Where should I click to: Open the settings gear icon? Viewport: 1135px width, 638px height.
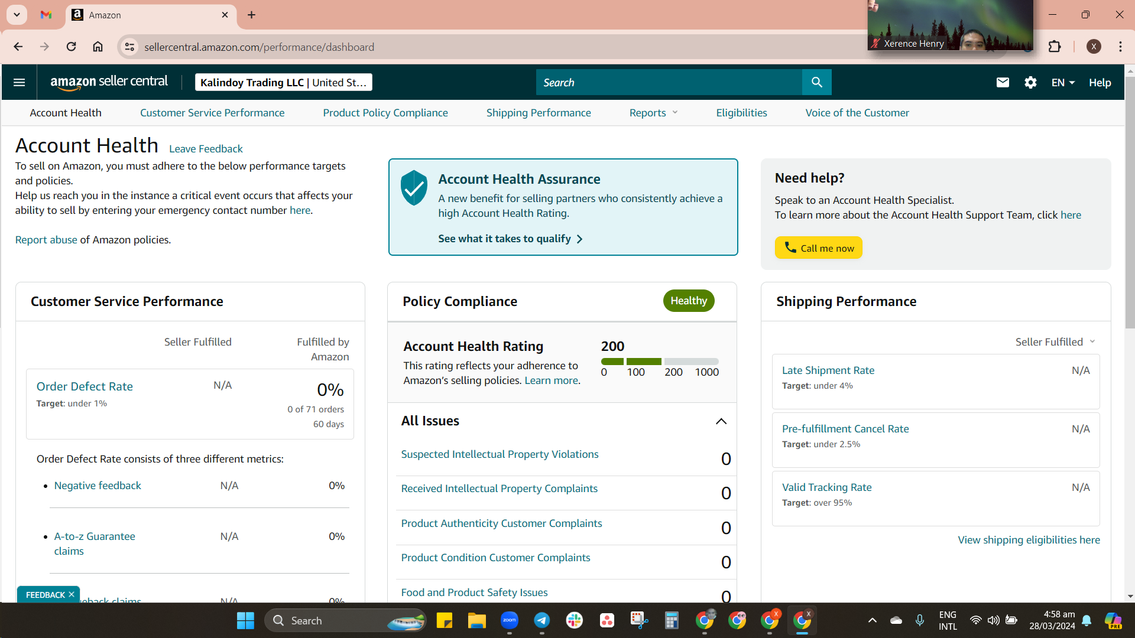point(1030,82)
